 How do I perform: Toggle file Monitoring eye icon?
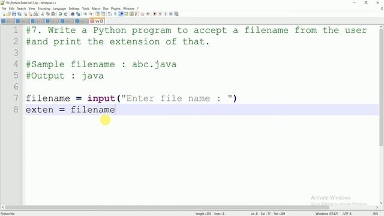coord(148,14)
